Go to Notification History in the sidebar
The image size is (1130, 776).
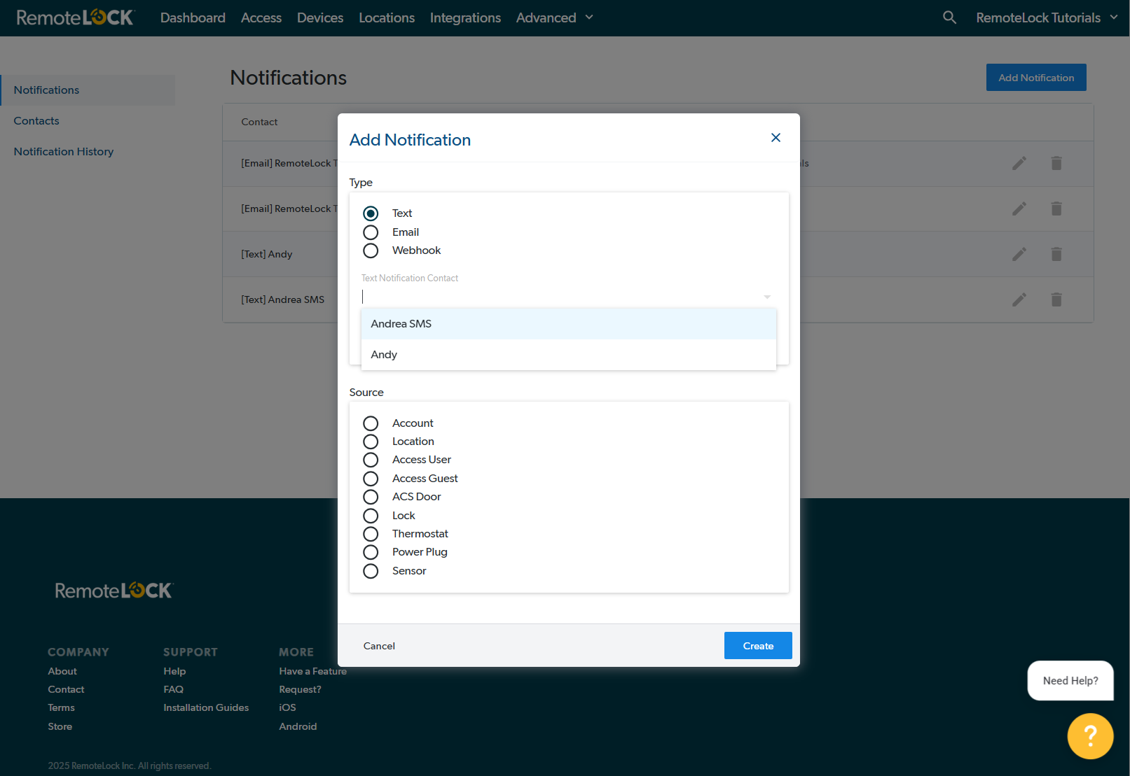(64, 152)
